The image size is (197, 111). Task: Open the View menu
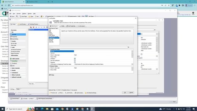pos(14,14)
